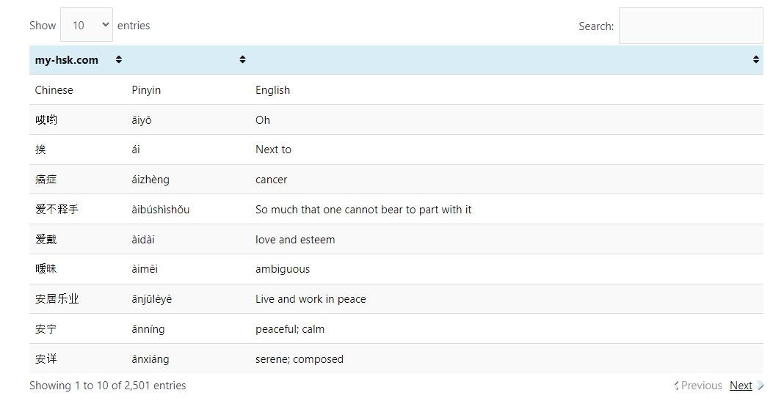This screenshot has width=773, height=401.
Task: Click sort arrows in second column header
Action: pyautogui.click(x=242, y=60)
